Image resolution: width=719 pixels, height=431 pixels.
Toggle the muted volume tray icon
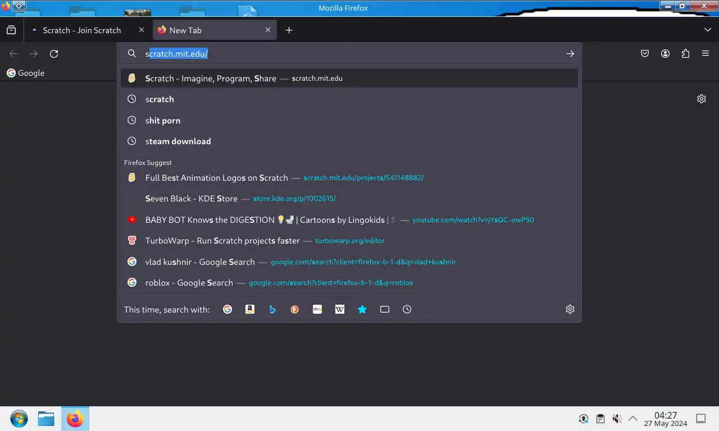pyautogui.click(x=617, y=419)
